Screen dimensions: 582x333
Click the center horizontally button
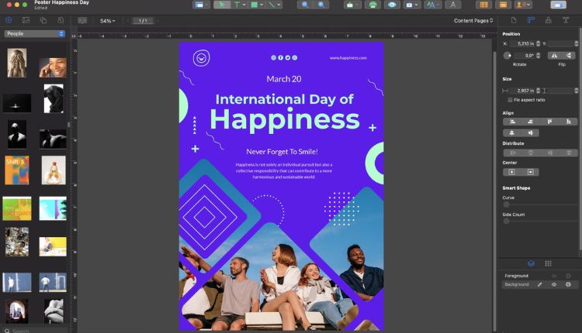tap(512, 172)
